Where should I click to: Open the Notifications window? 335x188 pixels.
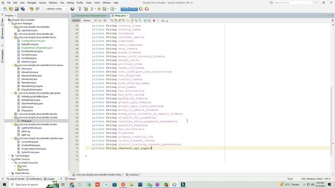click(34, 179)
